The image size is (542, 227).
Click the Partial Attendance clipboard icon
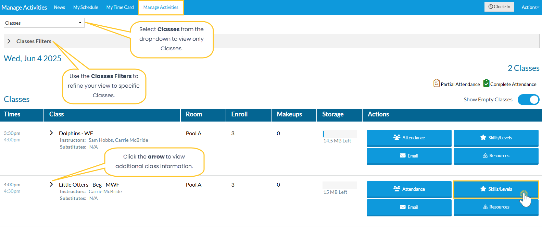pyautogui.click(x=437, y=83)
